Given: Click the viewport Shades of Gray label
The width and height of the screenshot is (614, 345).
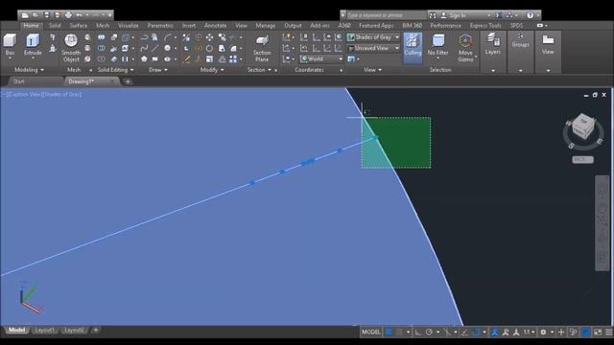Looking at the screenshot, I should [61, 94].
